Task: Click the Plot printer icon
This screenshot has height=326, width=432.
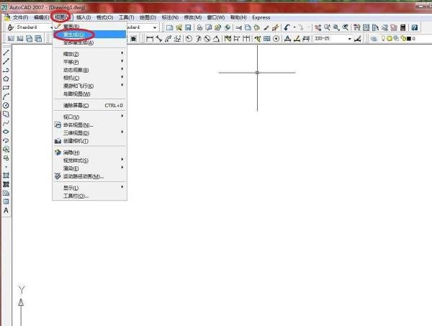Action: (x=199, y=27)
